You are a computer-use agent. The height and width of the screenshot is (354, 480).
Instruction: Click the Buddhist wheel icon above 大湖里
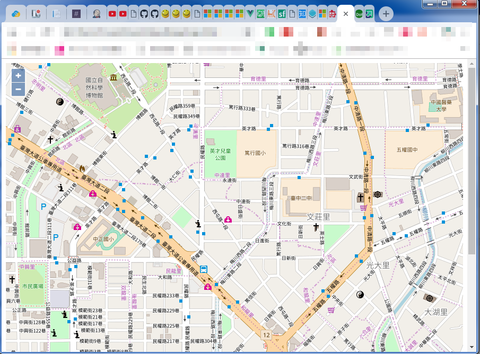point(430,298)
